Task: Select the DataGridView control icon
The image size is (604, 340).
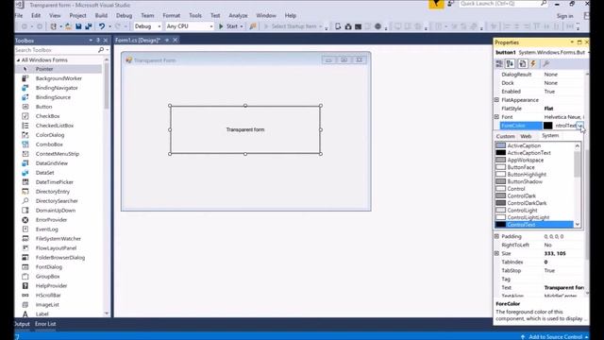Action: click(25, 163)
